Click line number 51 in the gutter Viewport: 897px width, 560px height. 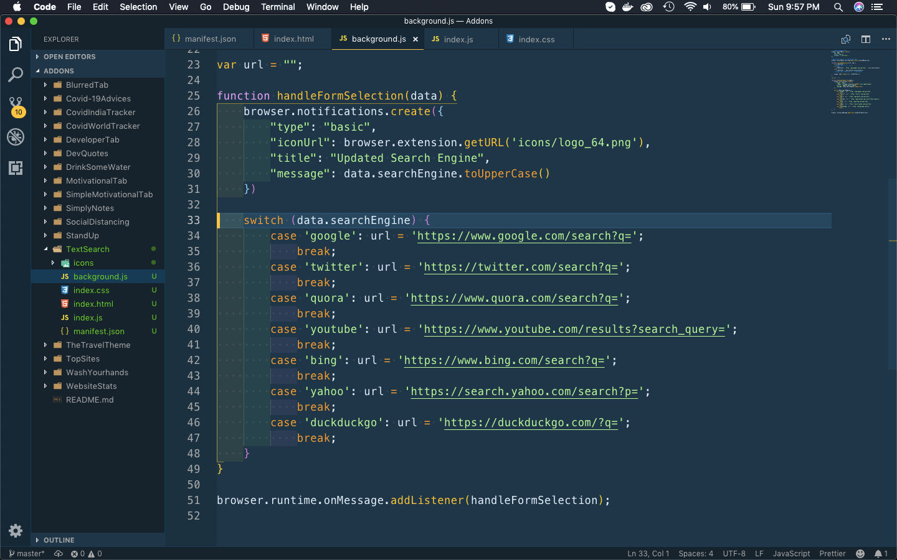point(194,500)
